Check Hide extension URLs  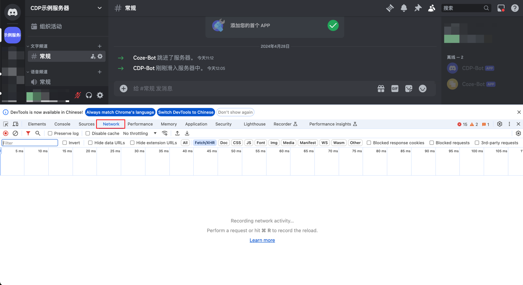coord(132,143)
